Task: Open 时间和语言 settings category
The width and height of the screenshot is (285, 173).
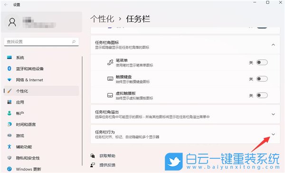Action: click(x=41, y=124)
